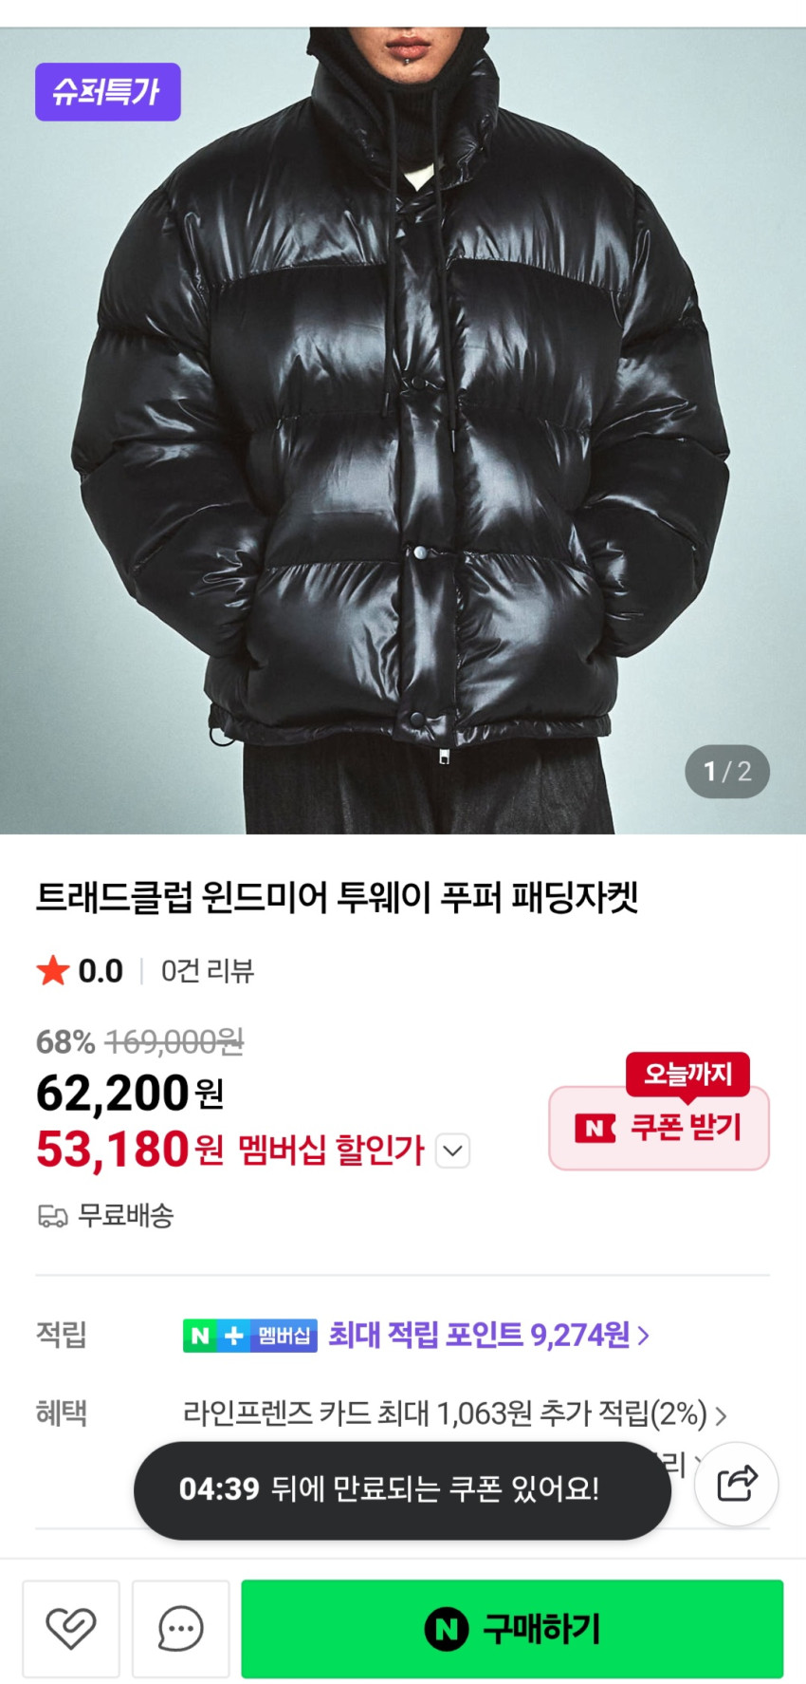
Task: Tap the red star rating icon
Action: click(53, 970)
